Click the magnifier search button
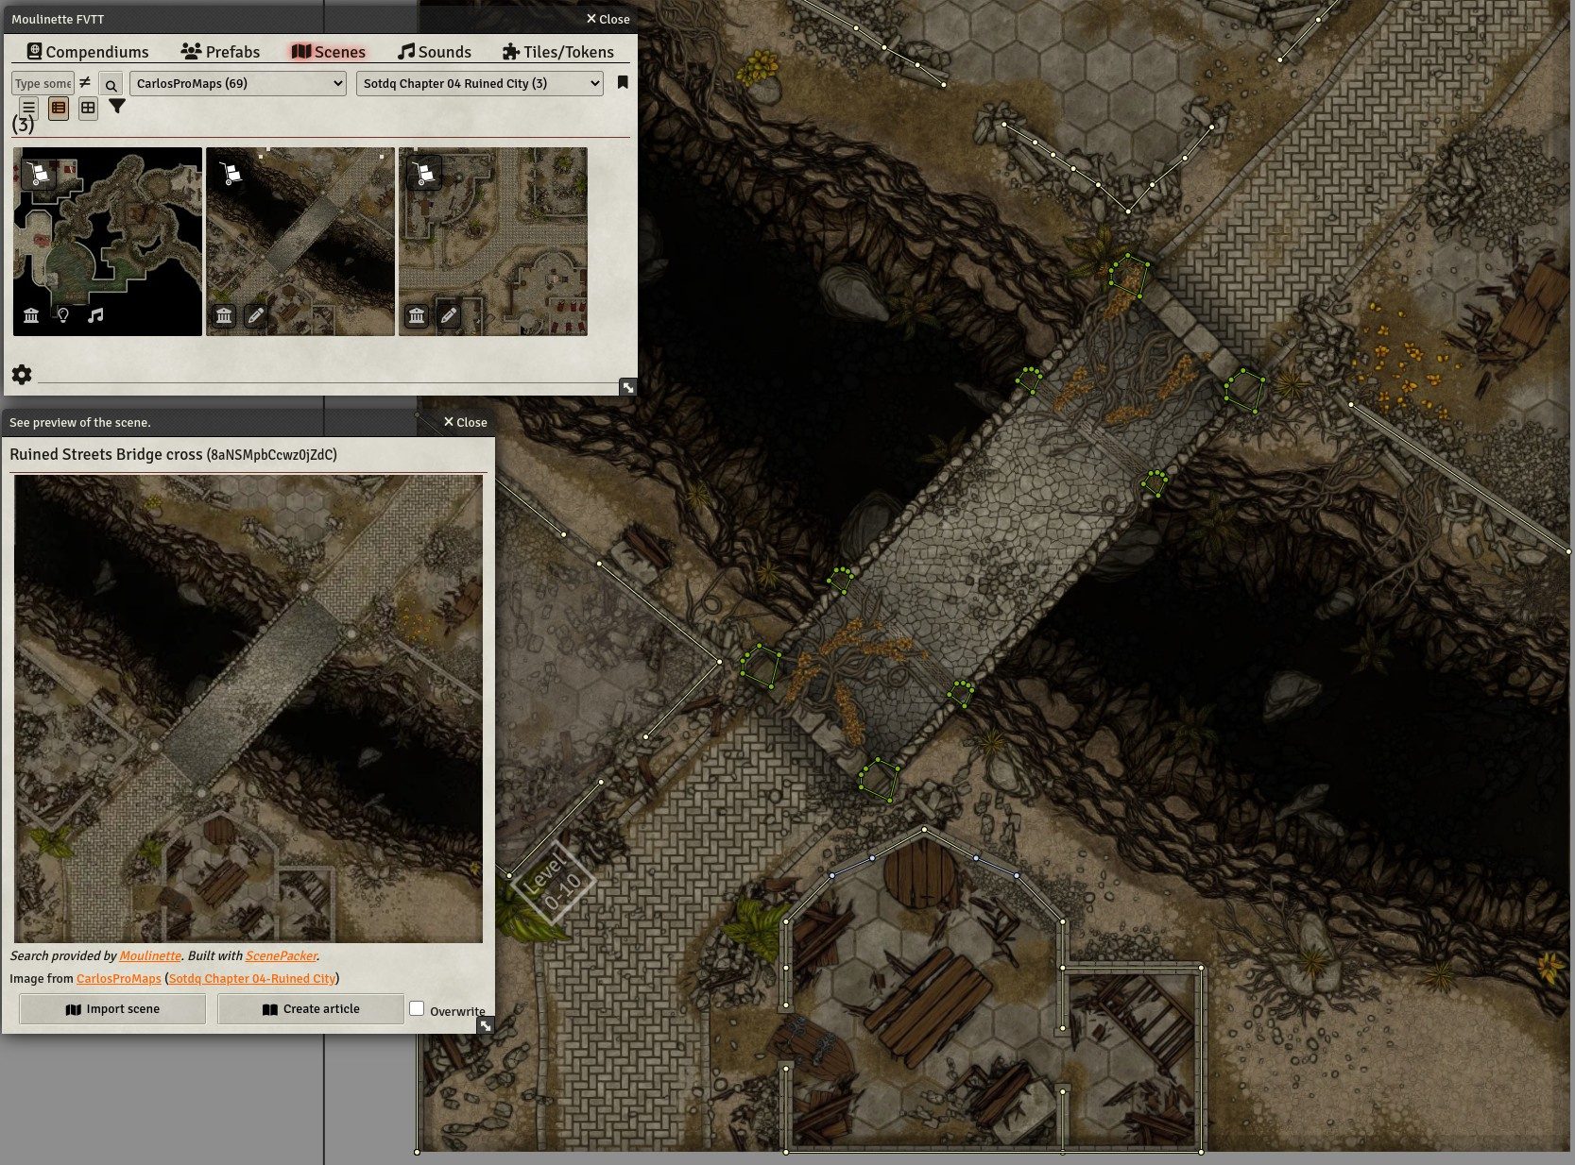The height and width of the screenshot is (1165, 1575). [111, 85]
